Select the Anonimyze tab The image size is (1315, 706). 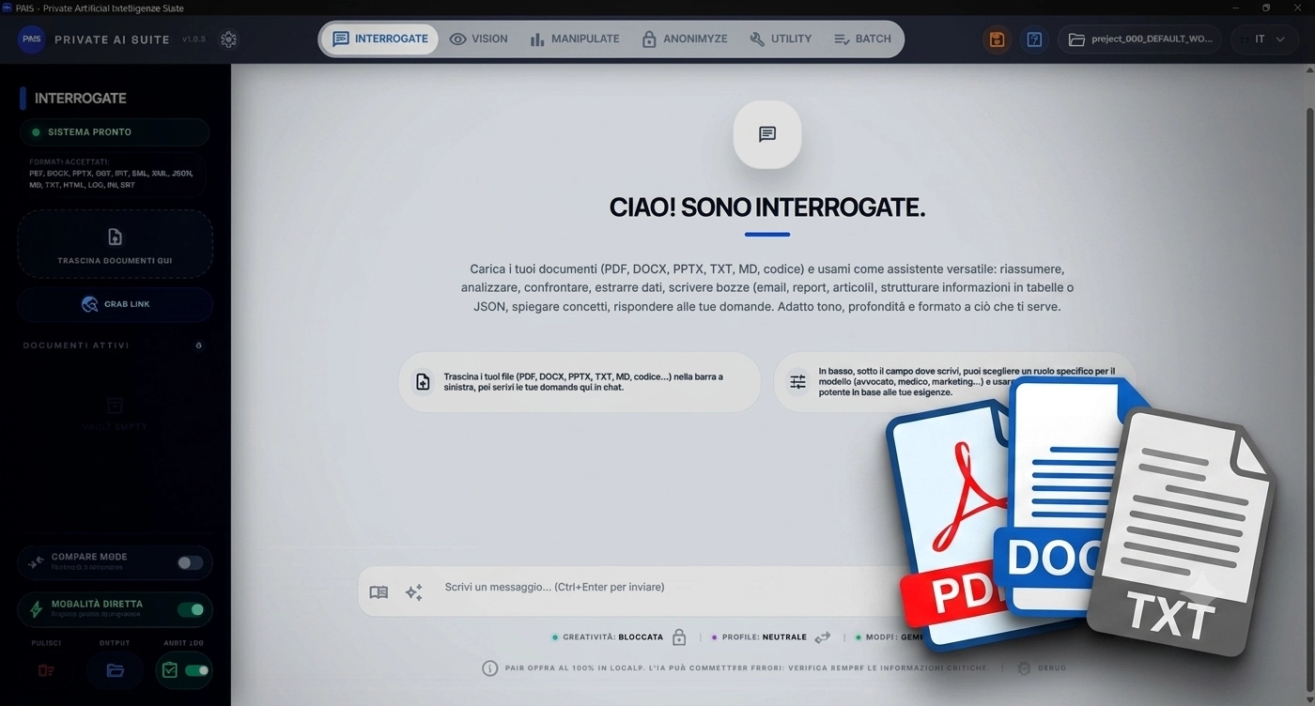coord(684,39)
